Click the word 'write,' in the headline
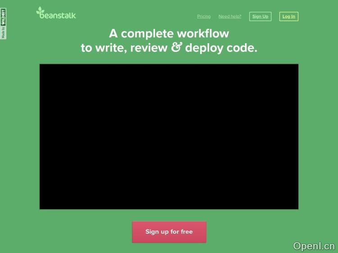Viewport: 338px width, 253px height. coord(111,48)
